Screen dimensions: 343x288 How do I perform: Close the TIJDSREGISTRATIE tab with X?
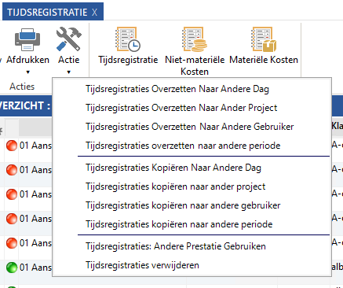click(x=94, y=13)
